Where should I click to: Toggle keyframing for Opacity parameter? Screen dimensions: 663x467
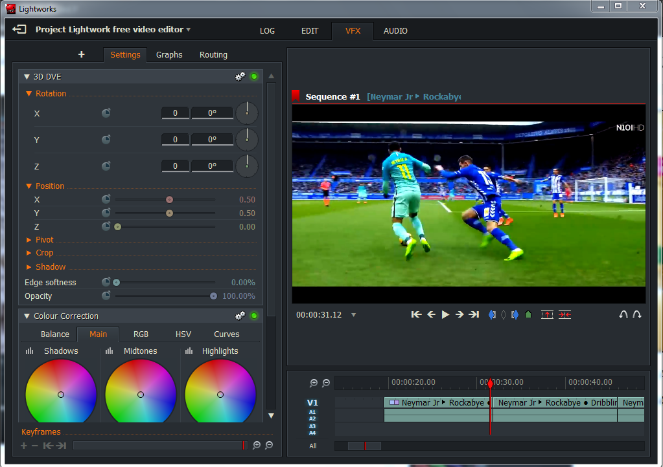(106, 296)
